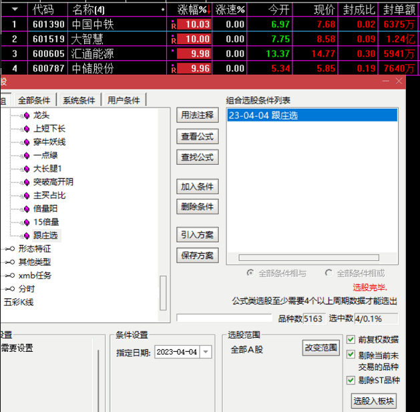
Task: Click the R marker on 中储股份 row
Action: coord(174,70)
